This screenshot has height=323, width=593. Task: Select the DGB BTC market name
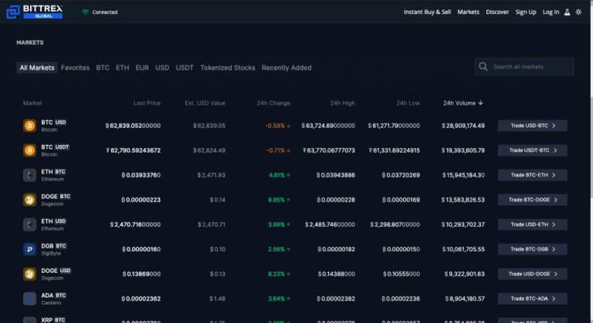pos(54,246)
